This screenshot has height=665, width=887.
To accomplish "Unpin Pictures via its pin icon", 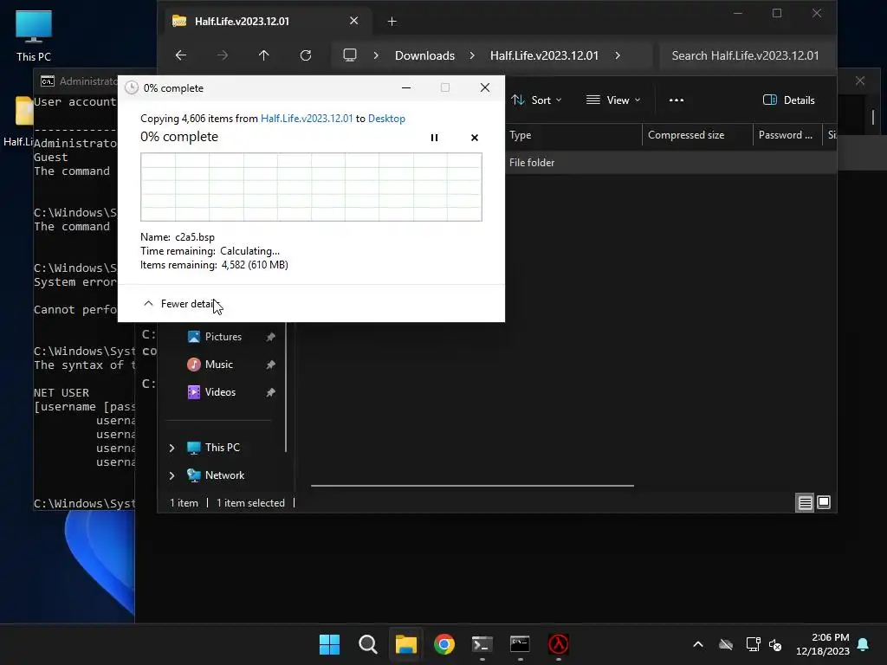I will pos(270,337).
